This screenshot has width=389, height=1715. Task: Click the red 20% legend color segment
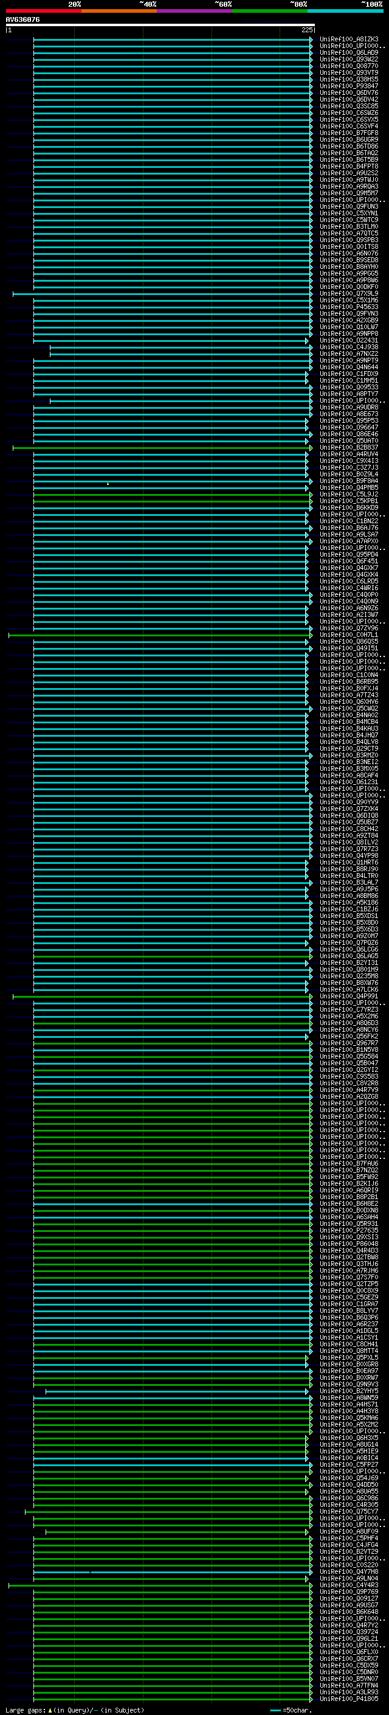click(x=44, y=11)
